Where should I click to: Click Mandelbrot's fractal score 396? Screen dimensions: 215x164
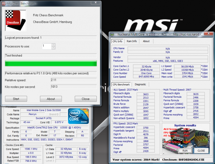[145, 138]
